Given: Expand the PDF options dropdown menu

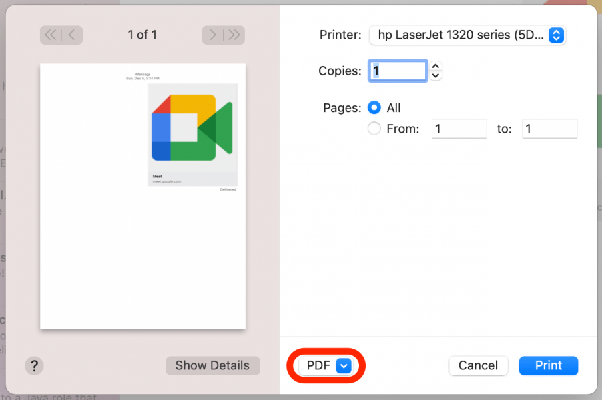Looking at the screenshot, I should pyautogui.click(x=343, y=365).
